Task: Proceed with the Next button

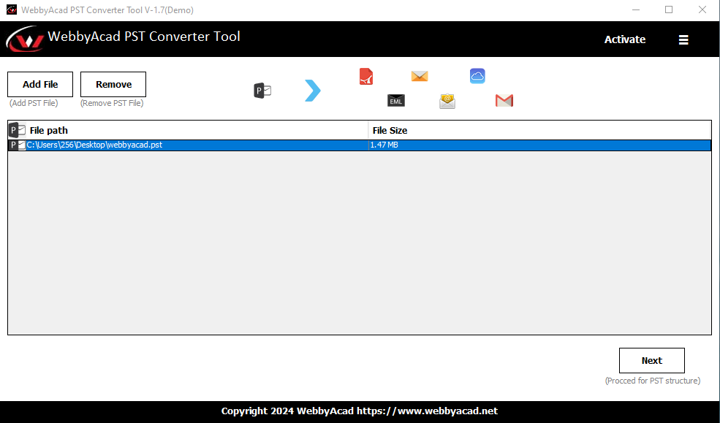Action: click(x=651, y=361)
